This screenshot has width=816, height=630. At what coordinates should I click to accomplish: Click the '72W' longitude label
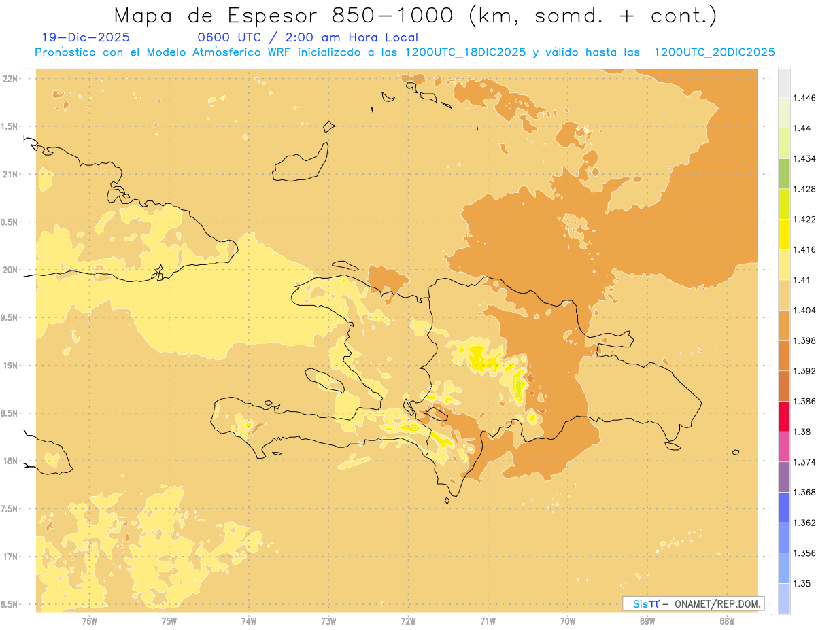click(x=409, y=621)
